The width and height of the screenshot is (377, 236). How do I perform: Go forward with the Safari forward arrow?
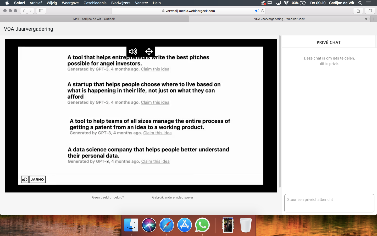point(31,11)
